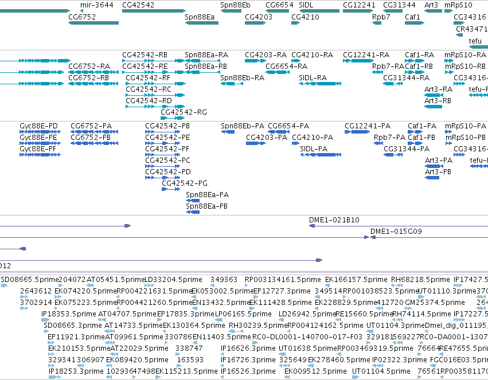488x380 pixels.
Task: Click the tefu gene label
Action: coord(475,41)
